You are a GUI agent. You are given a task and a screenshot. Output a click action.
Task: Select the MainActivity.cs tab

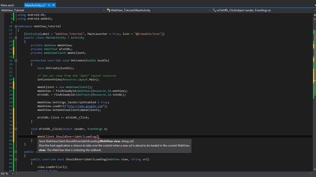coord(35,5)
